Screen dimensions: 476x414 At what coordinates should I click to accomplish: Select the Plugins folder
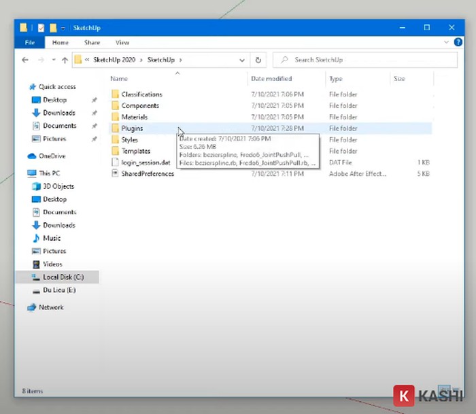(x=132, y=128)
